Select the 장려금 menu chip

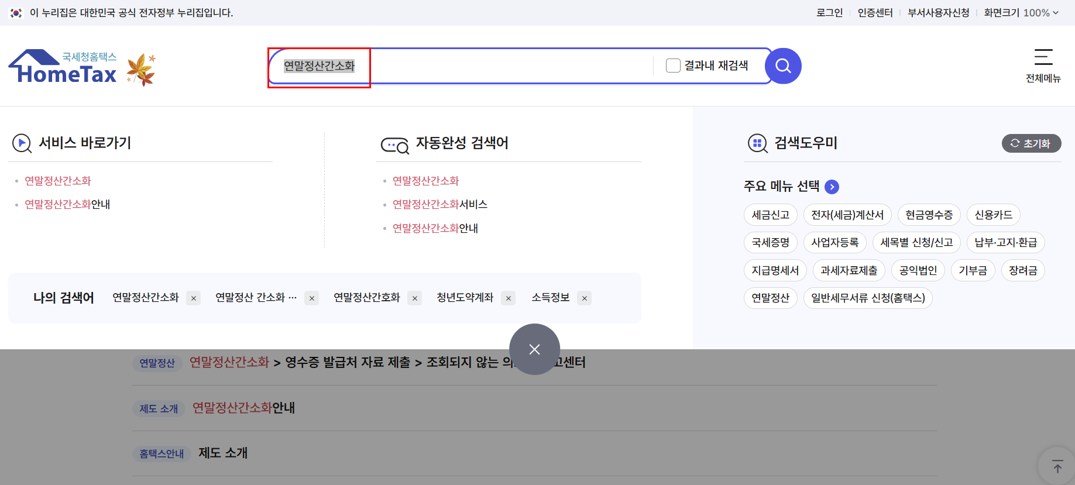(x=1023, y=270)
